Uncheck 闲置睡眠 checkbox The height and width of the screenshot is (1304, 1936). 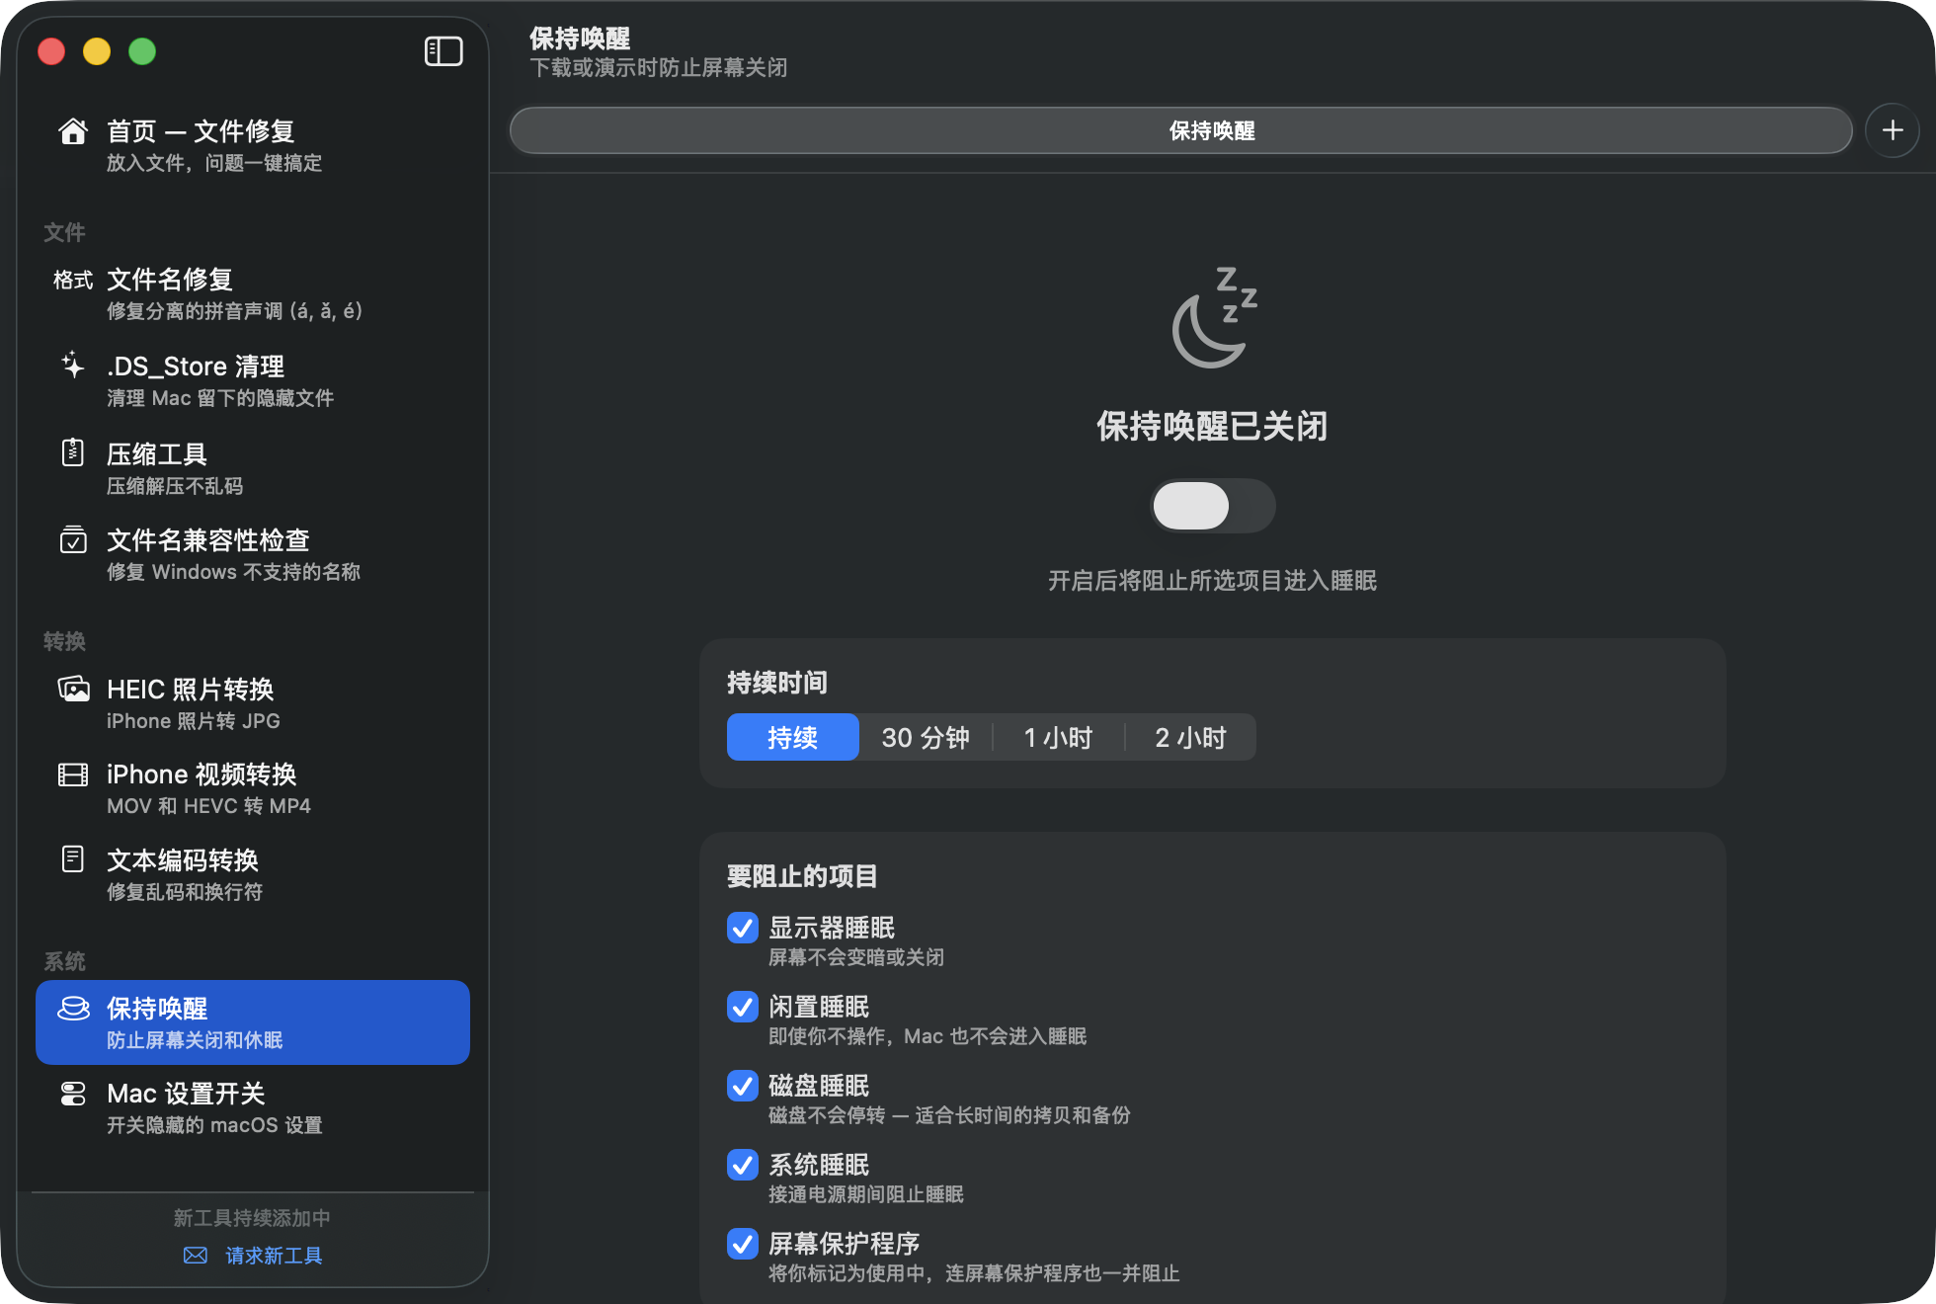pos(743,1007)
